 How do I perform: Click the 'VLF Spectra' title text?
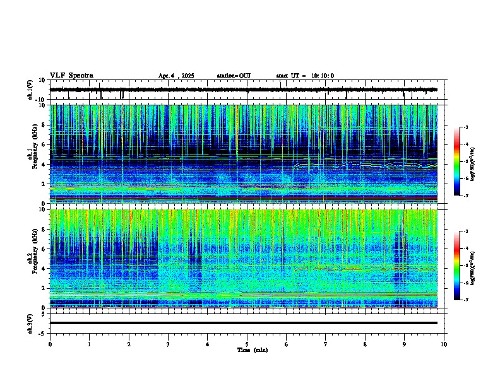coord(71,76)
